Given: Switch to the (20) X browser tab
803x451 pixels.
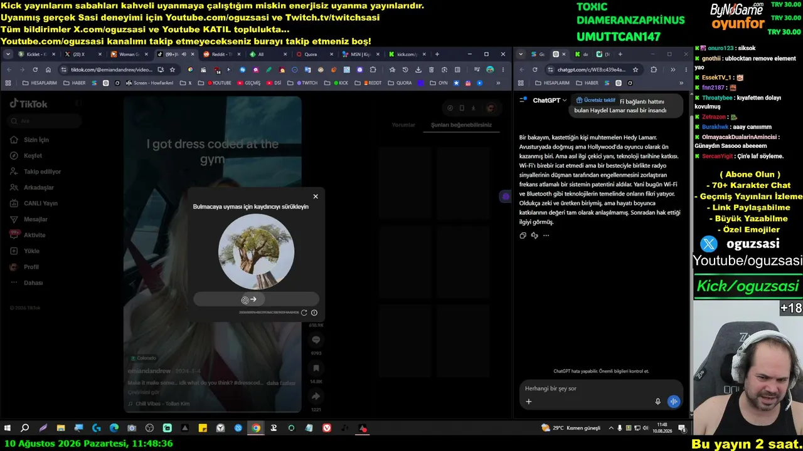Looking at the screenshot, I should 83,54.
